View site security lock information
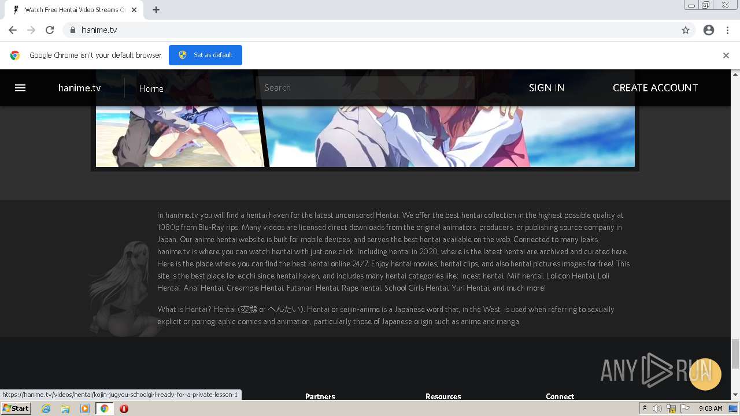 click(72, 30)
